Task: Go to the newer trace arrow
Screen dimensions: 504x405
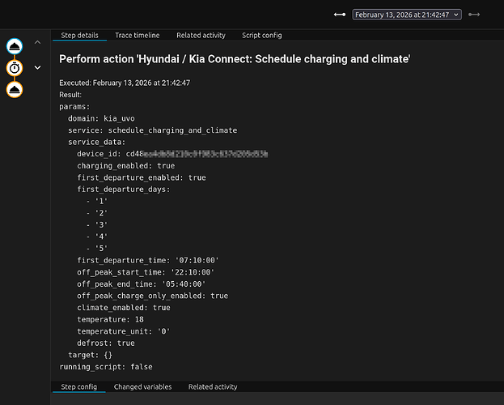Action: 474,15
